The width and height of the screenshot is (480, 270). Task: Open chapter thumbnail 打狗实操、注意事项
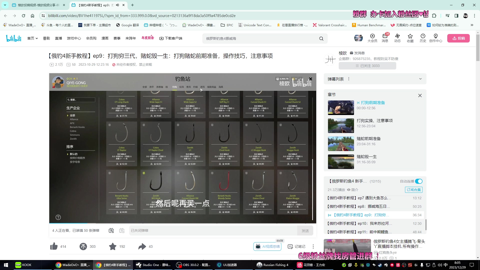coord(341,126)
